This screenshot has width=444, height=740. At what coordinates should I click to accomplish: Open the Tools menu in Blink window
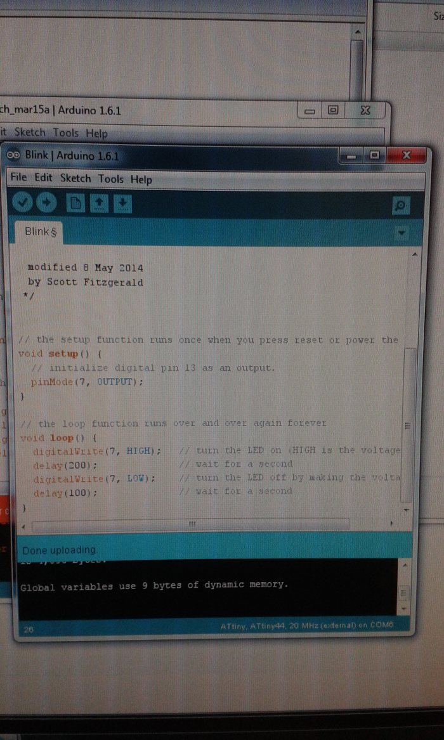point(111,179)
